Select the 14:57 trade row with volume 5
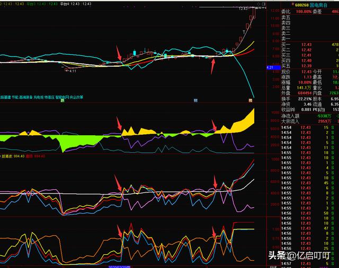The width and height of the screenshot is (339, 268). point(310,264)
